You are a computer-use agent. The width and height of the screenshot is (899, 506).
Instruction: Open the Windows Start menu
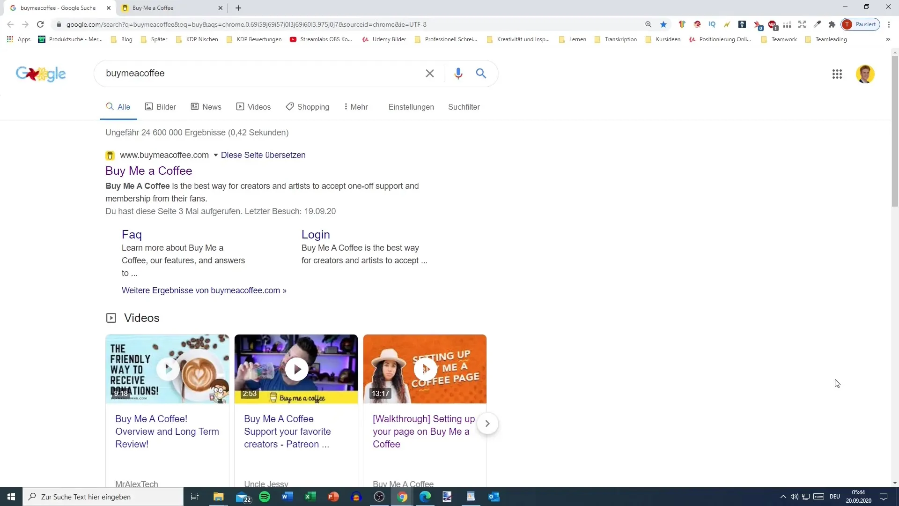11,497
